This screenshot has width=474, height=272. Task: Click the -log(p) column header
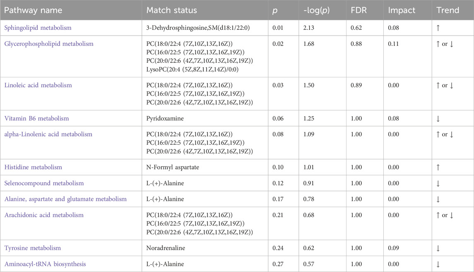coord(317,11)
